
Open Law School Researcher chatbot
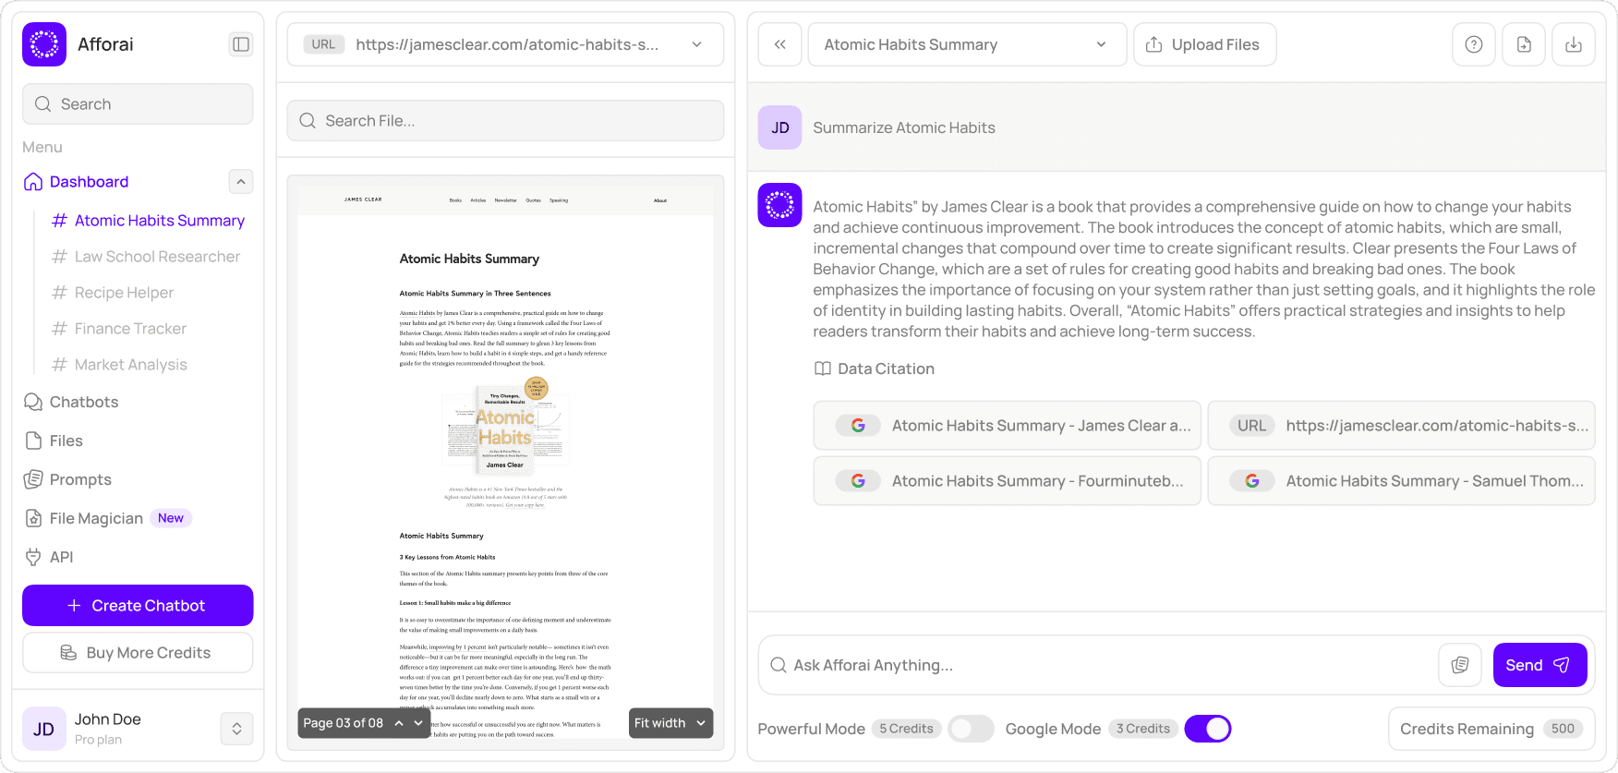pyautogui.click(x=157, y=257)
